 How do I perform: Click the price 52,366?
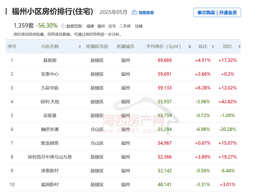click(164, 157)
